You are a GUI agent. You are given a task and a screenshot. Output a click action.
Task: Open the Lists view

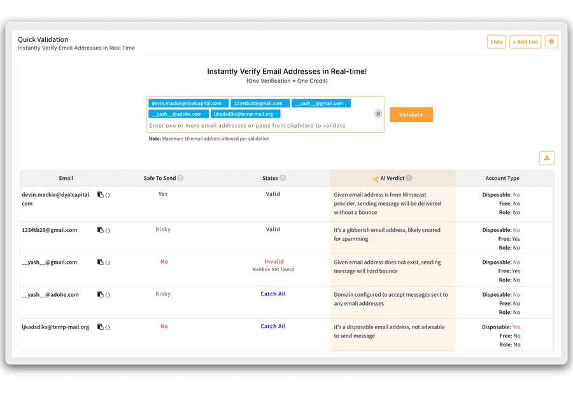point(497,41)
